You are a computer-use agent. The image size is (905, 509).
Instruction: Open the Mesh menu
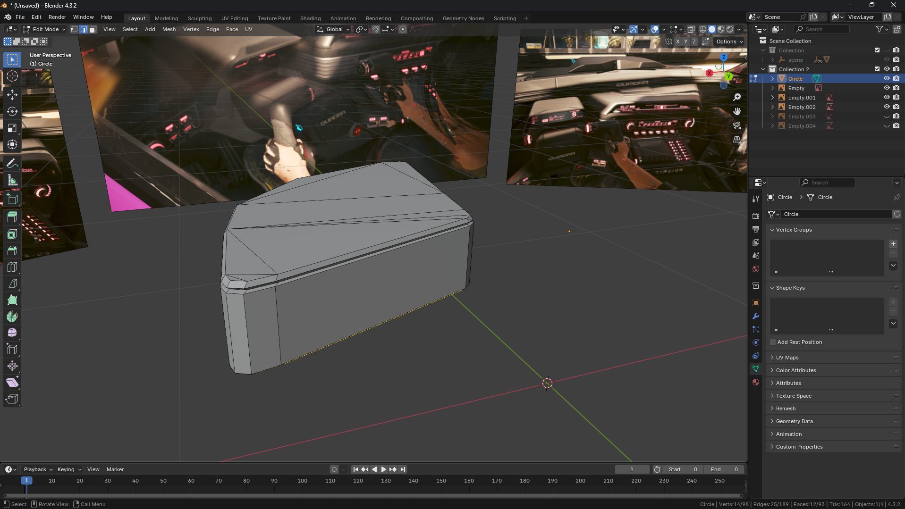click(169, 29)
